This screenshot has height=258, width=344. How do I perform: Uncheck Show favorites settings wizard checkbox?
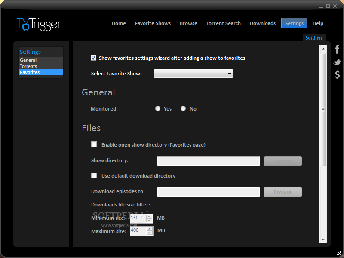coord(93,58)
